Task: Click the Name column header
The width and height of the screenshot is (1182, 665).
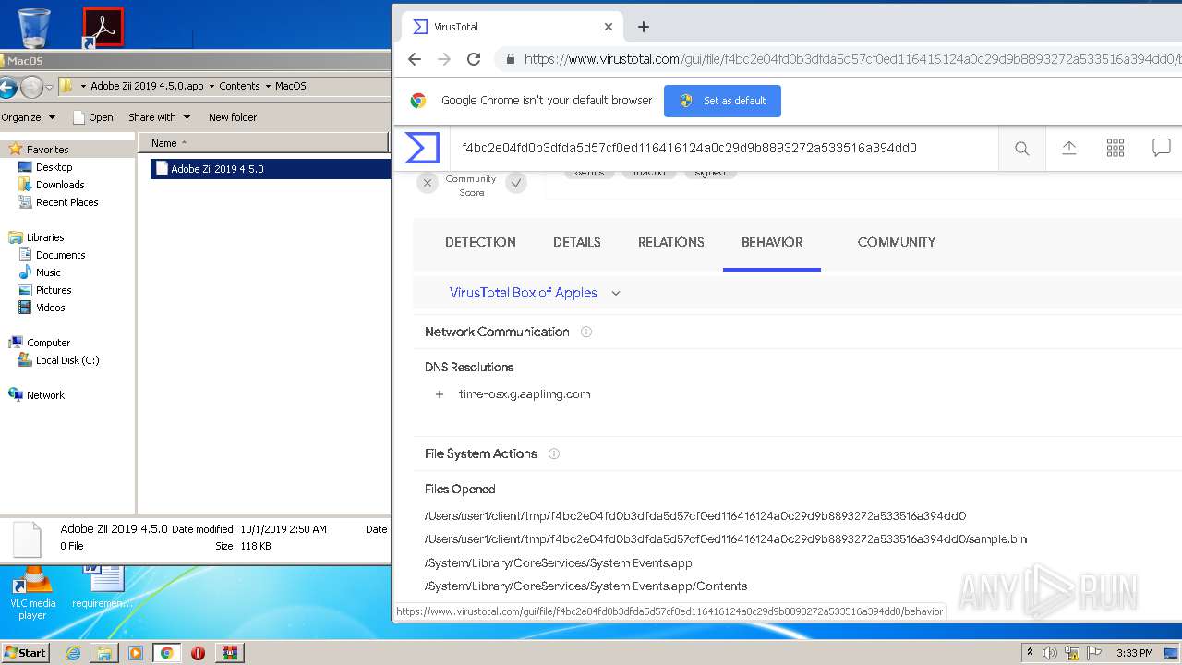Action: 263,142
